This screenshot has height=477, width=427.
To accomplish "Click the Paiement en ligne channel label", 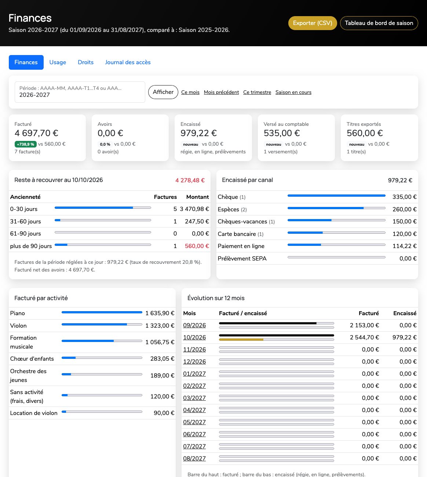I will (241, 246).
